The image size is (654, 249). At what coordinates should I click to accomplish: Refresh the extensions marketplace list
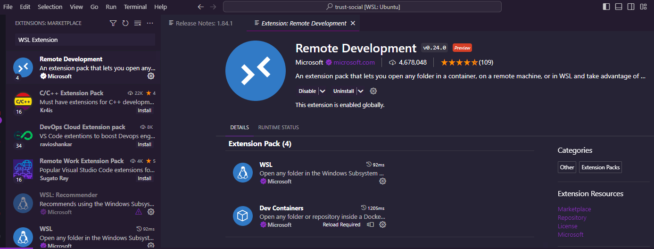(x=125, y=23)
